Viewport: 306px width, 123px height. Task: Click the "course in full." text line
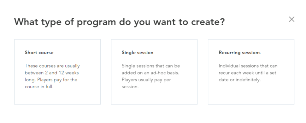point(39,87)
